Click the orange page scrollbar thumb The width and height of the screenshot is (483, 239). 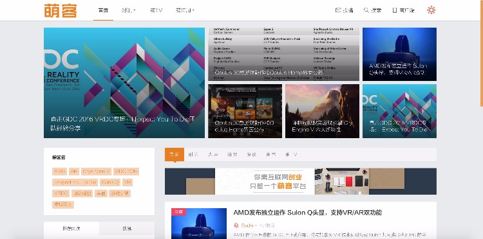click(x=482, y=53)
